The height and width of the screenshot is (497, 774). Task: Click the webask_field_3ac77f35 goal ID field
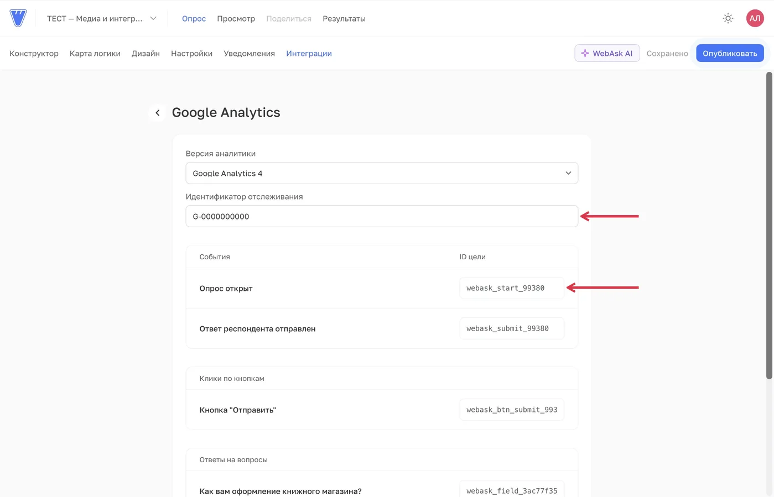pyautogui.click(x=512, y=490)
